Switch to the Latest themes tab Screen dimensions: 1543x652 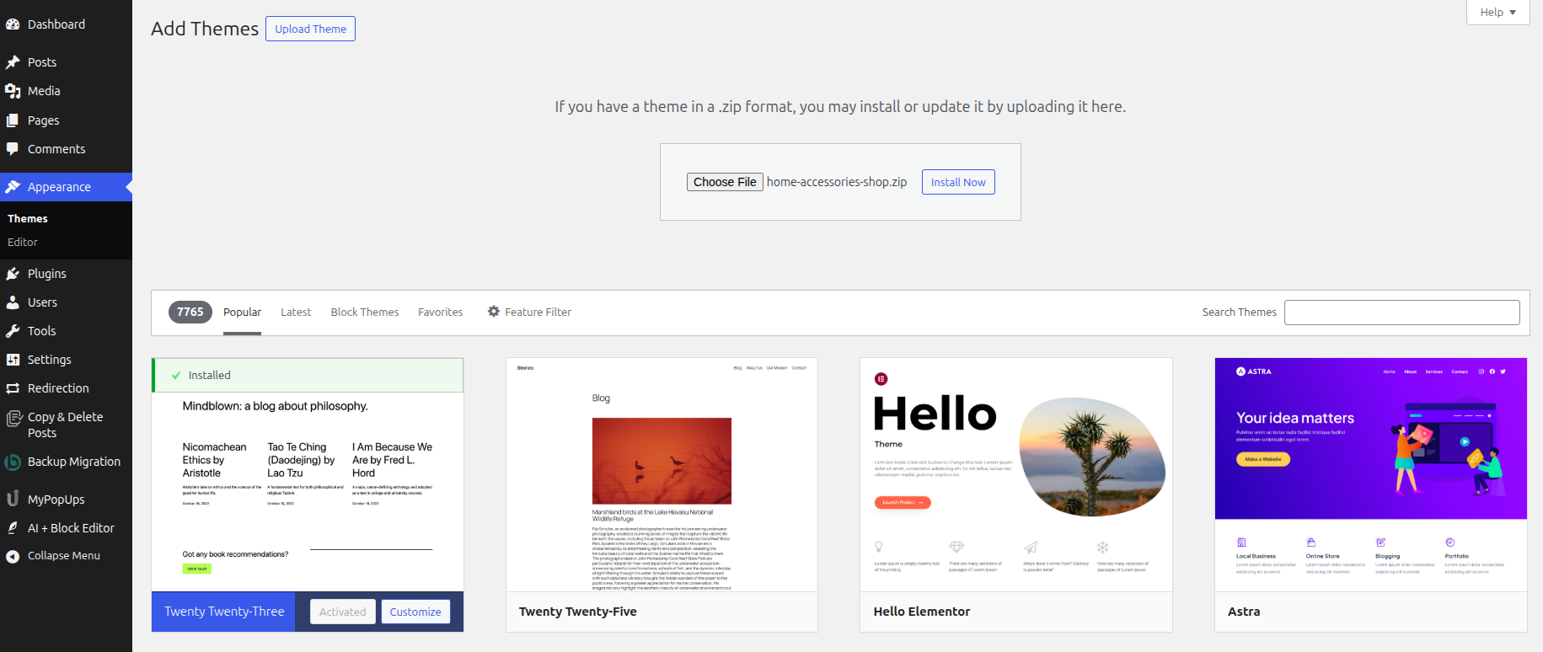click(296, 313)
